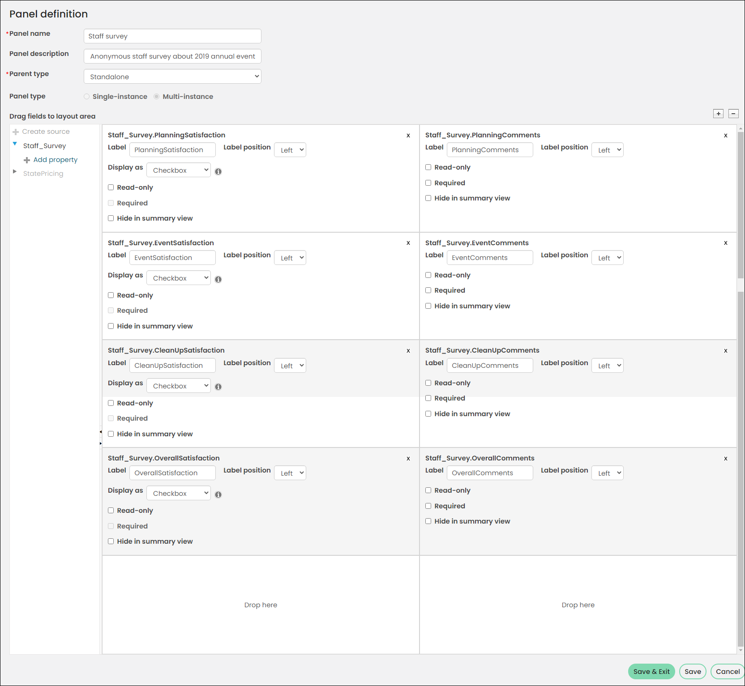Screen dimensions: 745x686
Task: Open Display as dropdown for PlanningSatisfaction
Action: [x=179, y=170]
